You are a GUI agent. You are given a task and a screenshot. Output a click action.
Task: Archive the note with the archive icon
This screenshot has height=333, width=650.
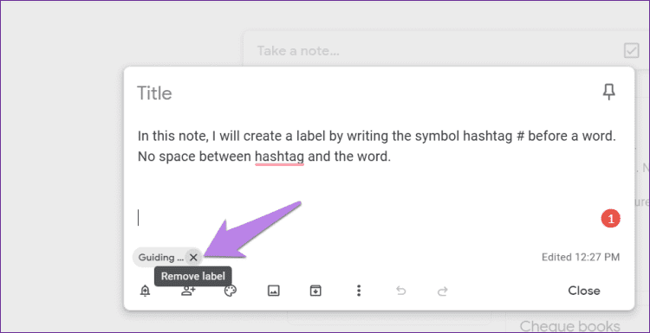click(x=315, y=291)
